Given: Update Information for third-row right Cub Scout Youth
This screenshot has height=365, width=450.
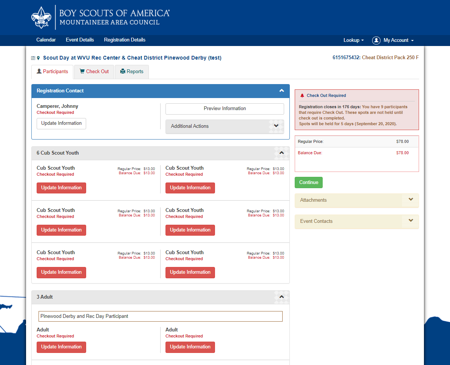Looking at the screenshot, I should tap(190, 273).
